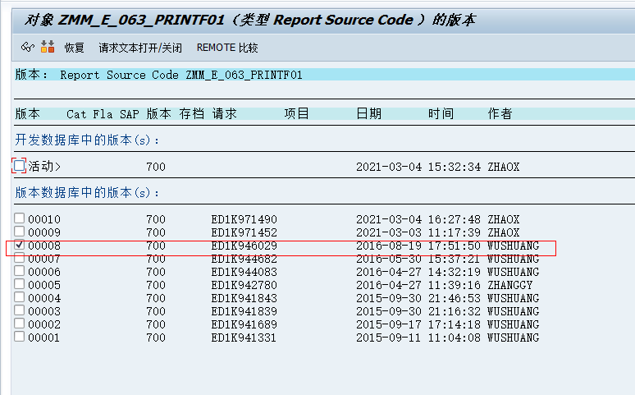The image size is (635, 395).
Task: Click author ZHAOX in version 00009 row
Action: 504,232
